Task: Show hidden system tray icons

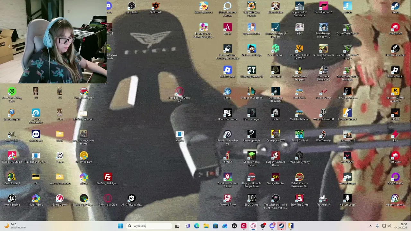Action: tap(370, 226)
